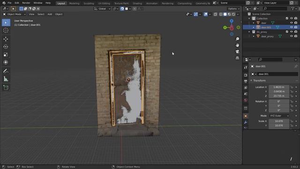Click the viewport zoom magnifier icon
Image resolution: width=300 pixels, height=169 pixels.
(237, 39)
